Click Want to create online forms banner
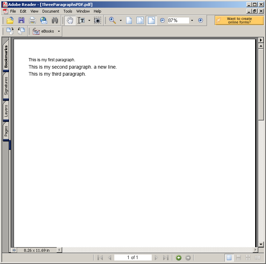The image size is (266, 264). point(239,20)
